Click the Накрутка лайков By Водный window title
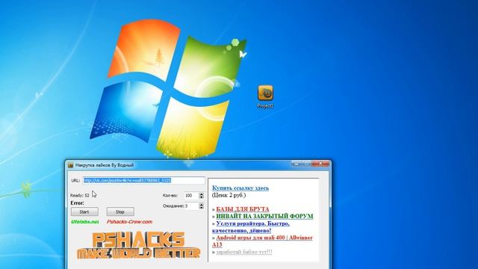This screenshot has width=478, height=269. tap(105, 165)
